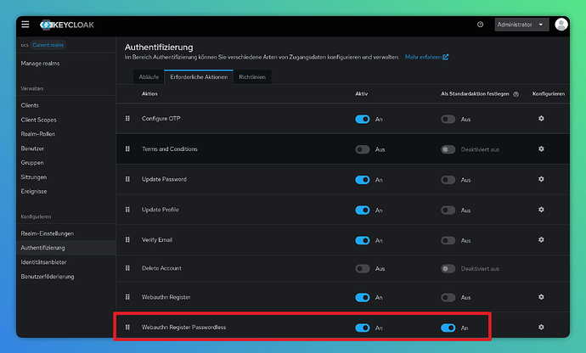The height and width of the screenshot is (353, 586).
Task: Click the Configure OTP gear icon
Action: point(541,119)
